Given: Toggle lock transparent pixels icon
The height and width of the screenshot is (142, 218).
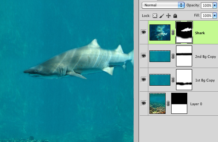Looking at the screenshot, I should pos(155,16).
